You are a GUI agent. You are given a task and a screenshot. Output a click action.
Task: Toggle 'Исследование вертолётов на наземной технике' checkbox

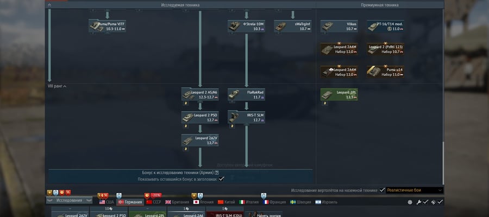click(x=382, y=190)
